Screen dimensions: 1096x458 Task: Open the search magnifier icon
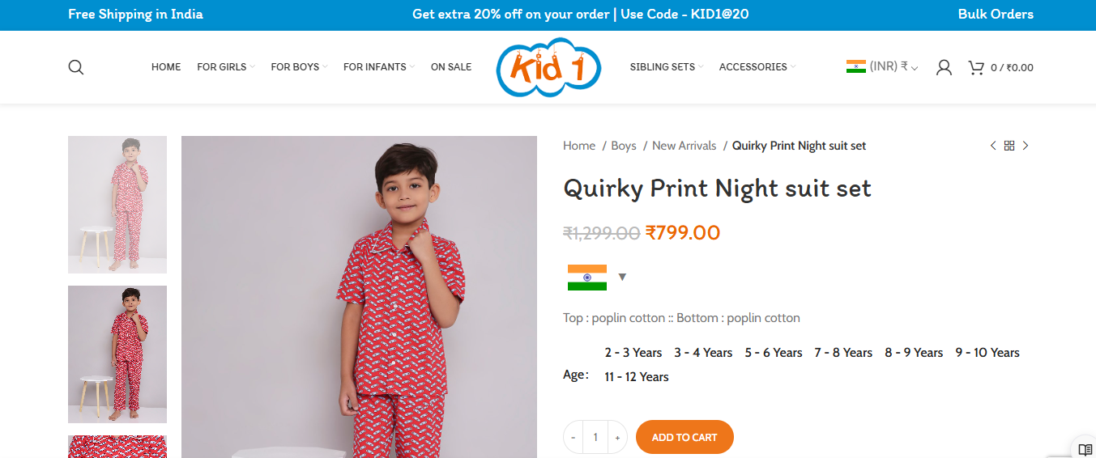pos(76,67)
